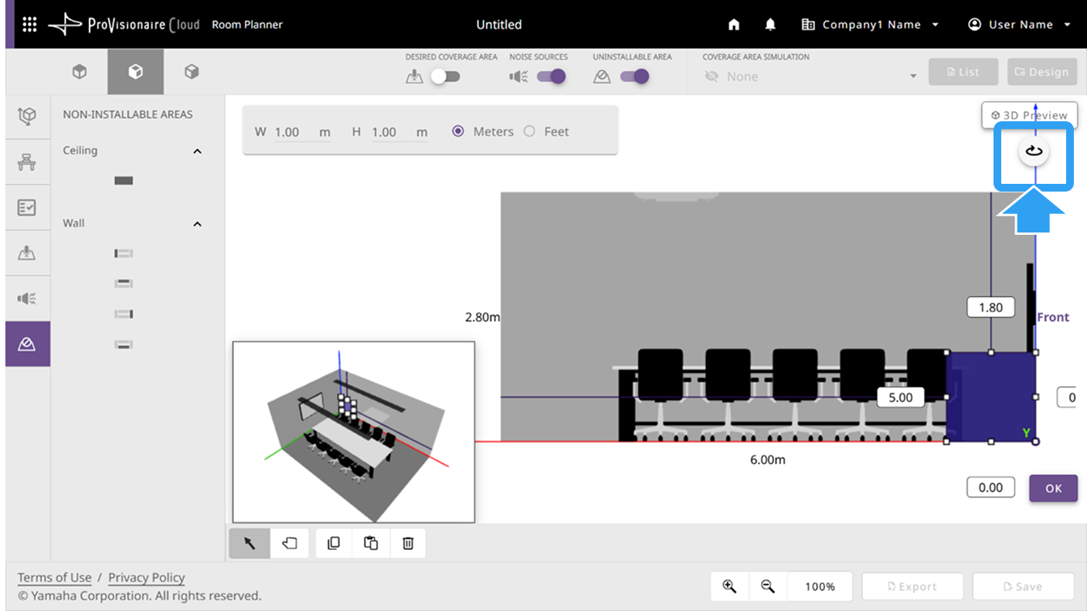Zoom in with magnifier plus icon
Viewport: 1087px width, 611px height.
[729, 586]
